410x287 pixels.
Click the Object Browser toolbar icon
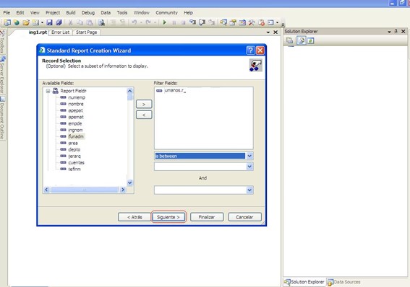(242, 22)
